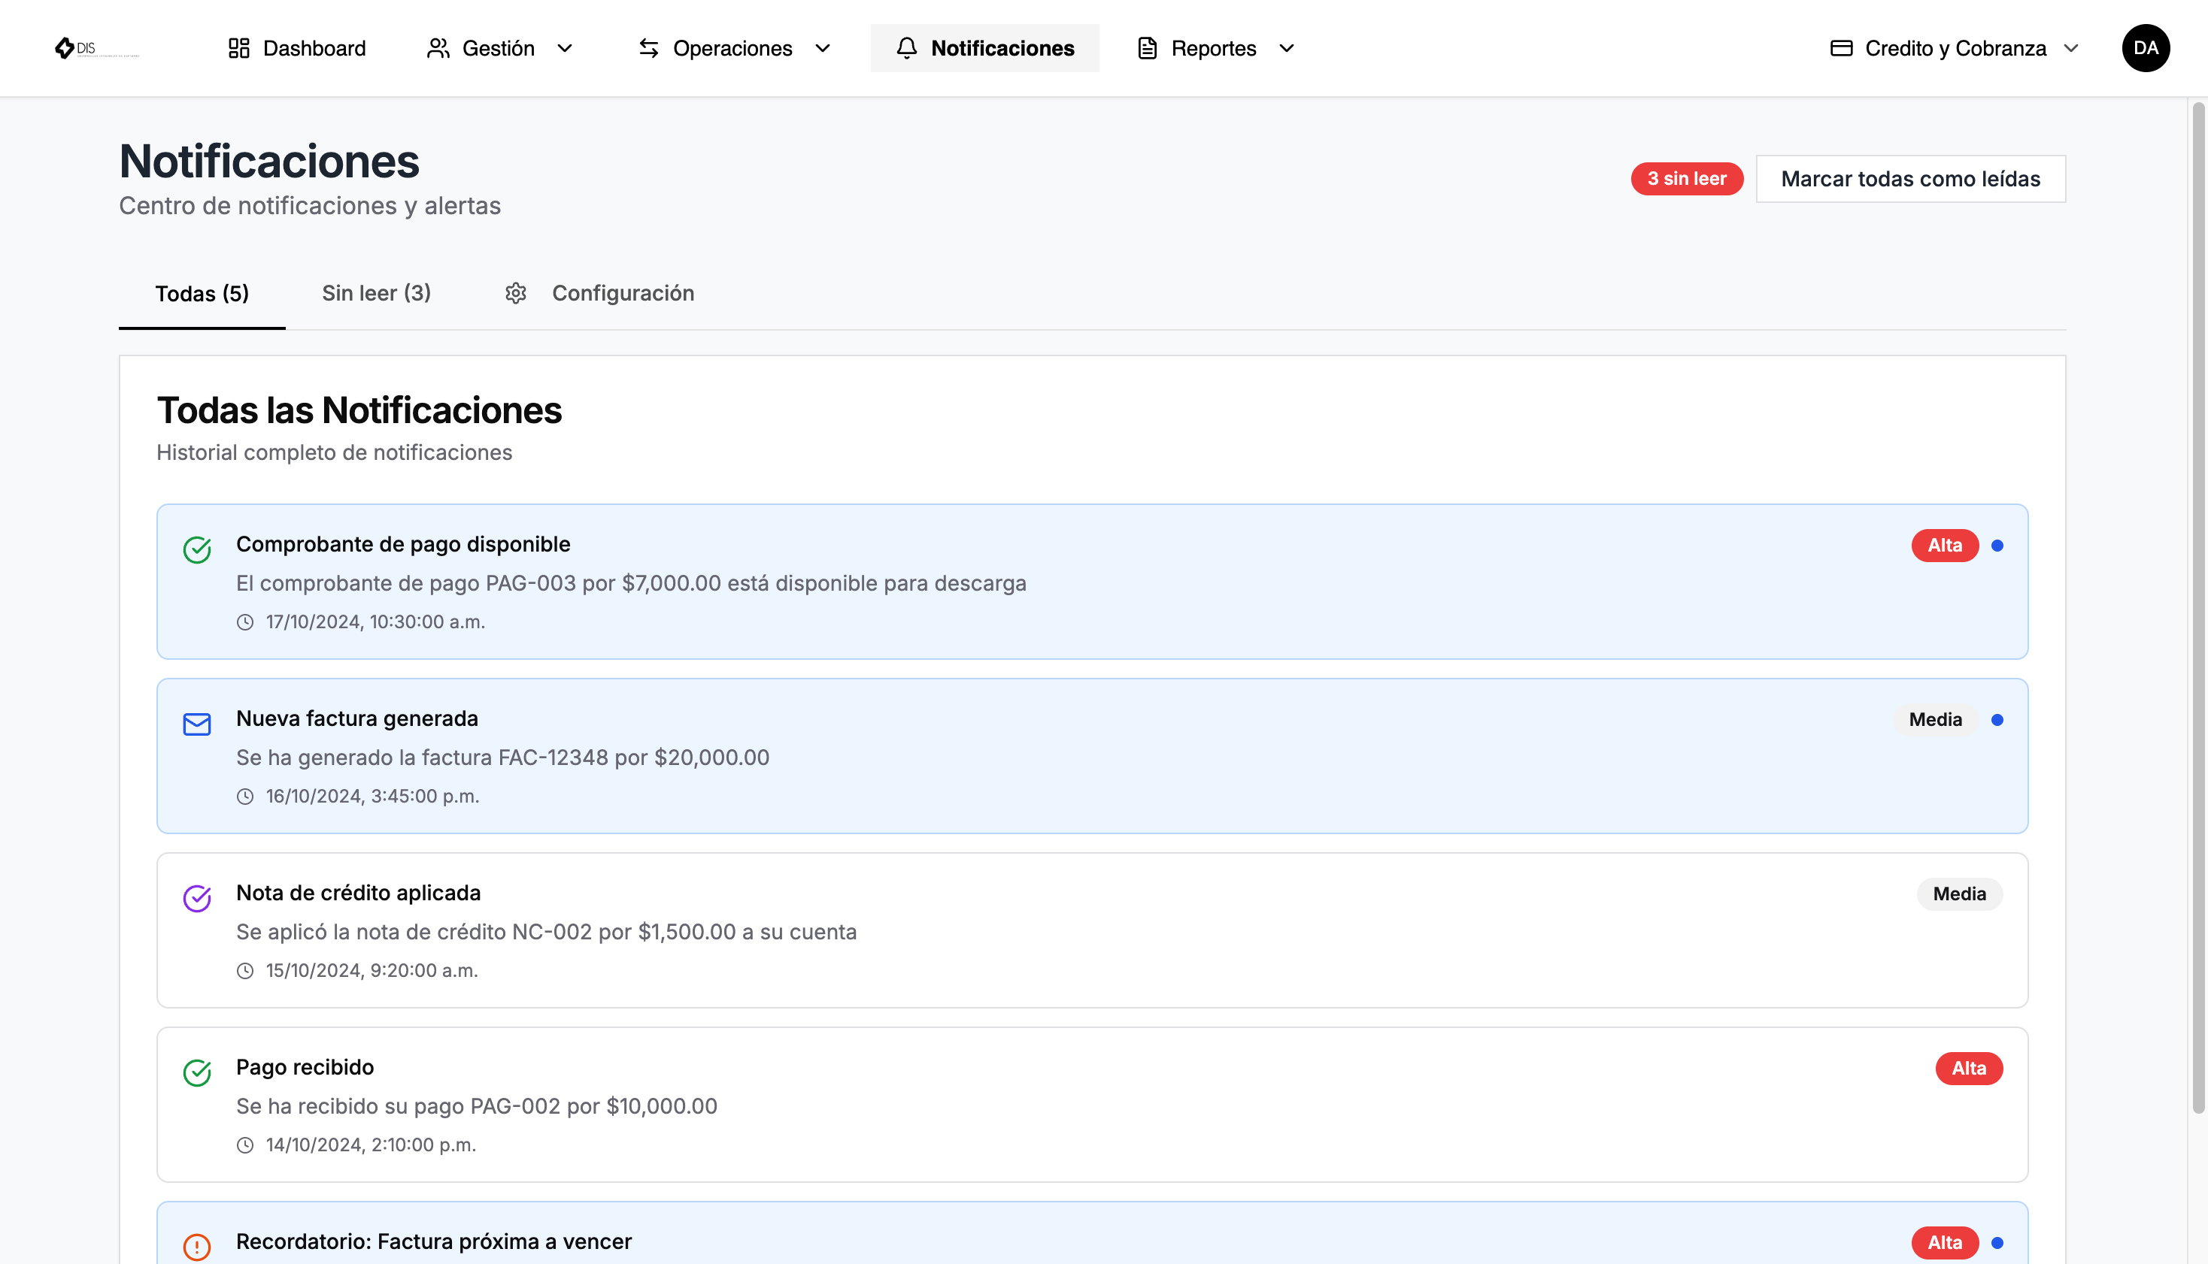Click purple check icon on Nota de crédito

pos(197,899)
